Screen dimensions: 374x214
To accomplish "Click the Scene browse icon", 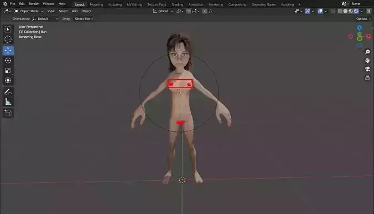I will 345,4.
